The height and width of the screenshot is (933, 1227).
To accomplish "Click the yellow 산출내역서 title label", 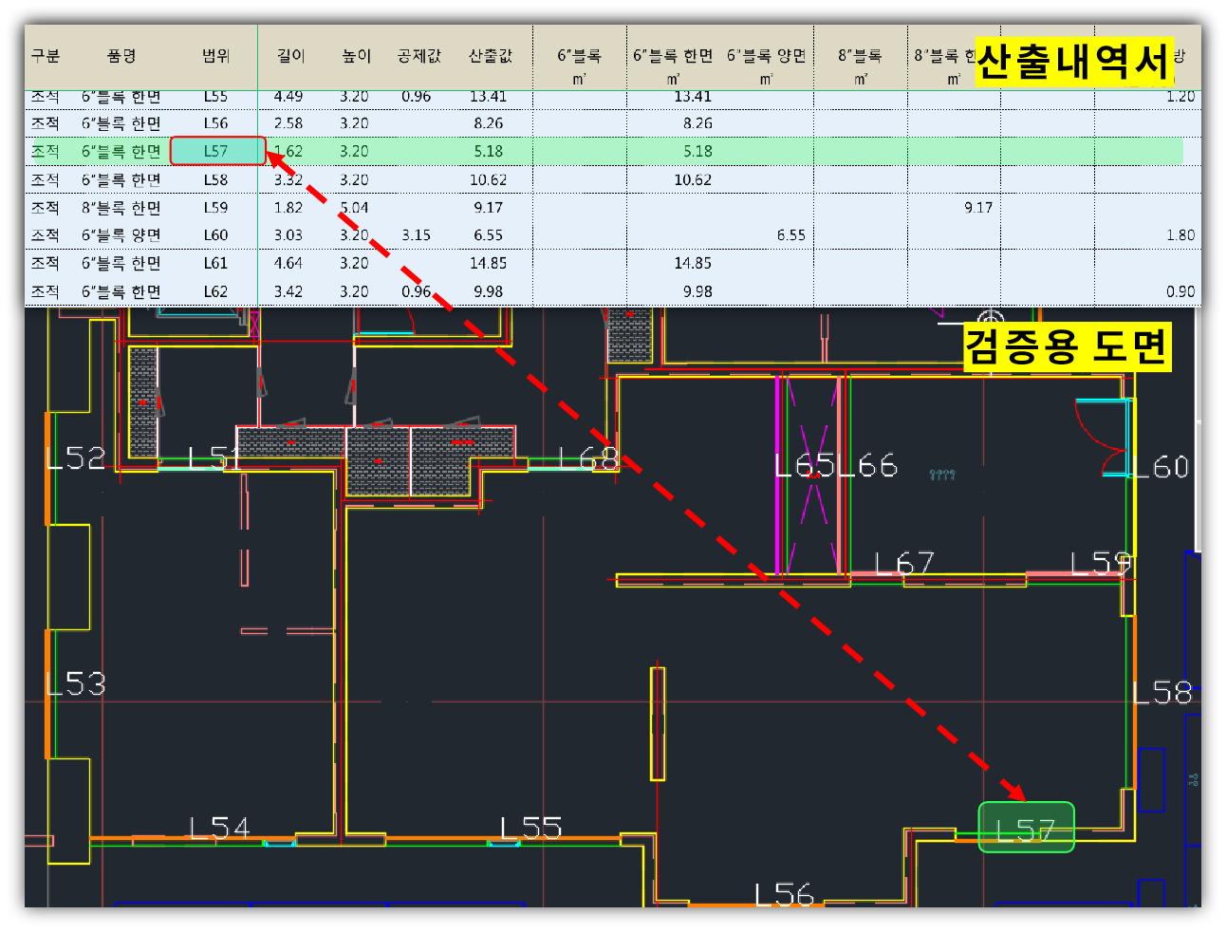I will pos(1073,63).
